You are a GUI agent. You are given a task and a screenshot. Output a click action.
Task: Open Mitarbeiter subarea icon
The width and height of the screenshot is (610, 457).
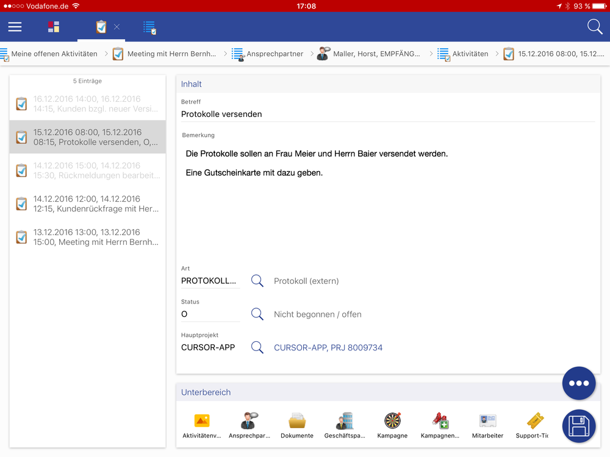pos(487,424)
